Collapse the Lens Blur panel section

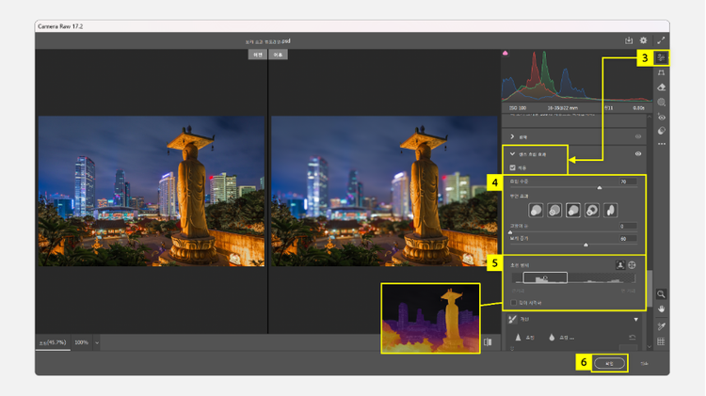(x=511, y=153)
